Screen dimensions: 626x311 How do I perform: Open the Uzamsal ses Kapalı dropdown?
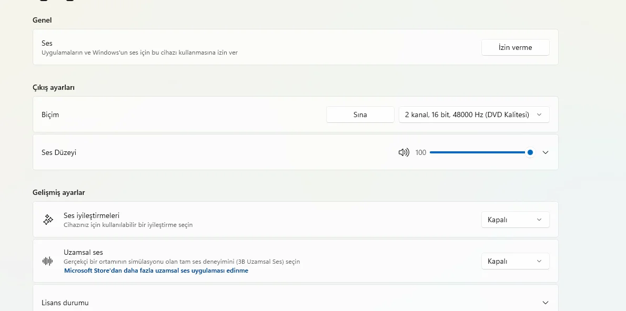[515, 261]
